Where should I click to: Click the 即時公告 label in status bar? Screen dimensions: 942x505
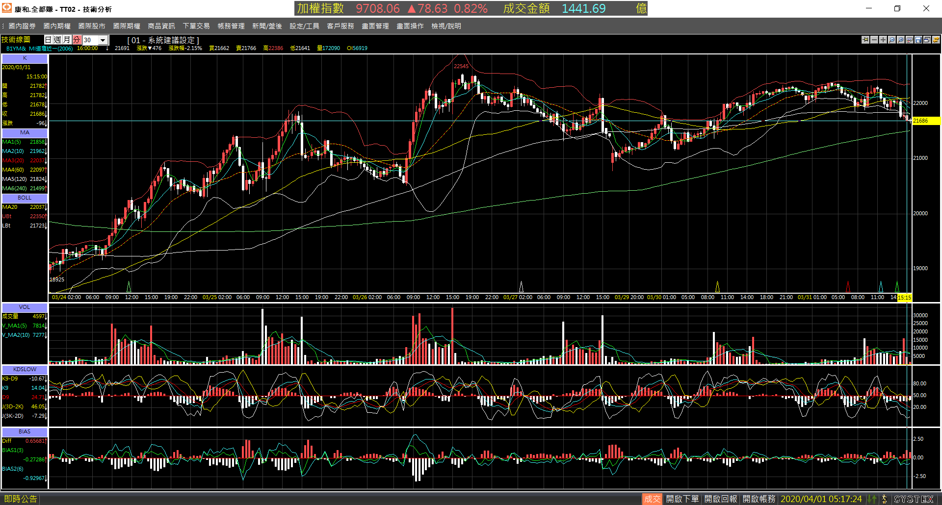21,499
